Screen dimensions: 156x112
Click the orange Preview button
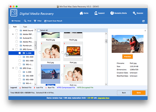pyautogui.click(x=127, y=57)
